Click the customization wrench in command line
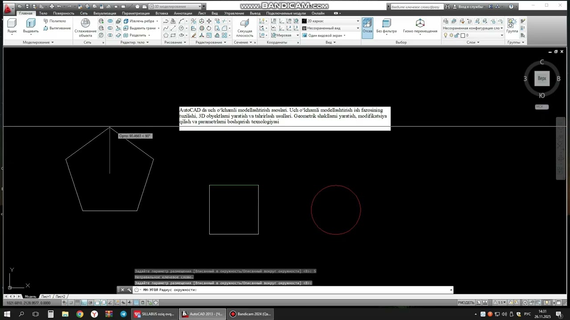The height and width of the screenshot is (320, 570). tap(129, 290)
